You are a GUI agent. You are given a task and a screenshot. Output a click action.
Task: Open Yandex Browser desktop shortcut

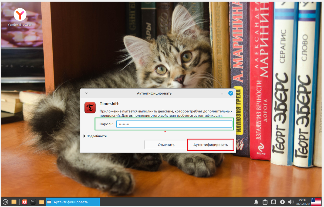[x=20, y=17]
